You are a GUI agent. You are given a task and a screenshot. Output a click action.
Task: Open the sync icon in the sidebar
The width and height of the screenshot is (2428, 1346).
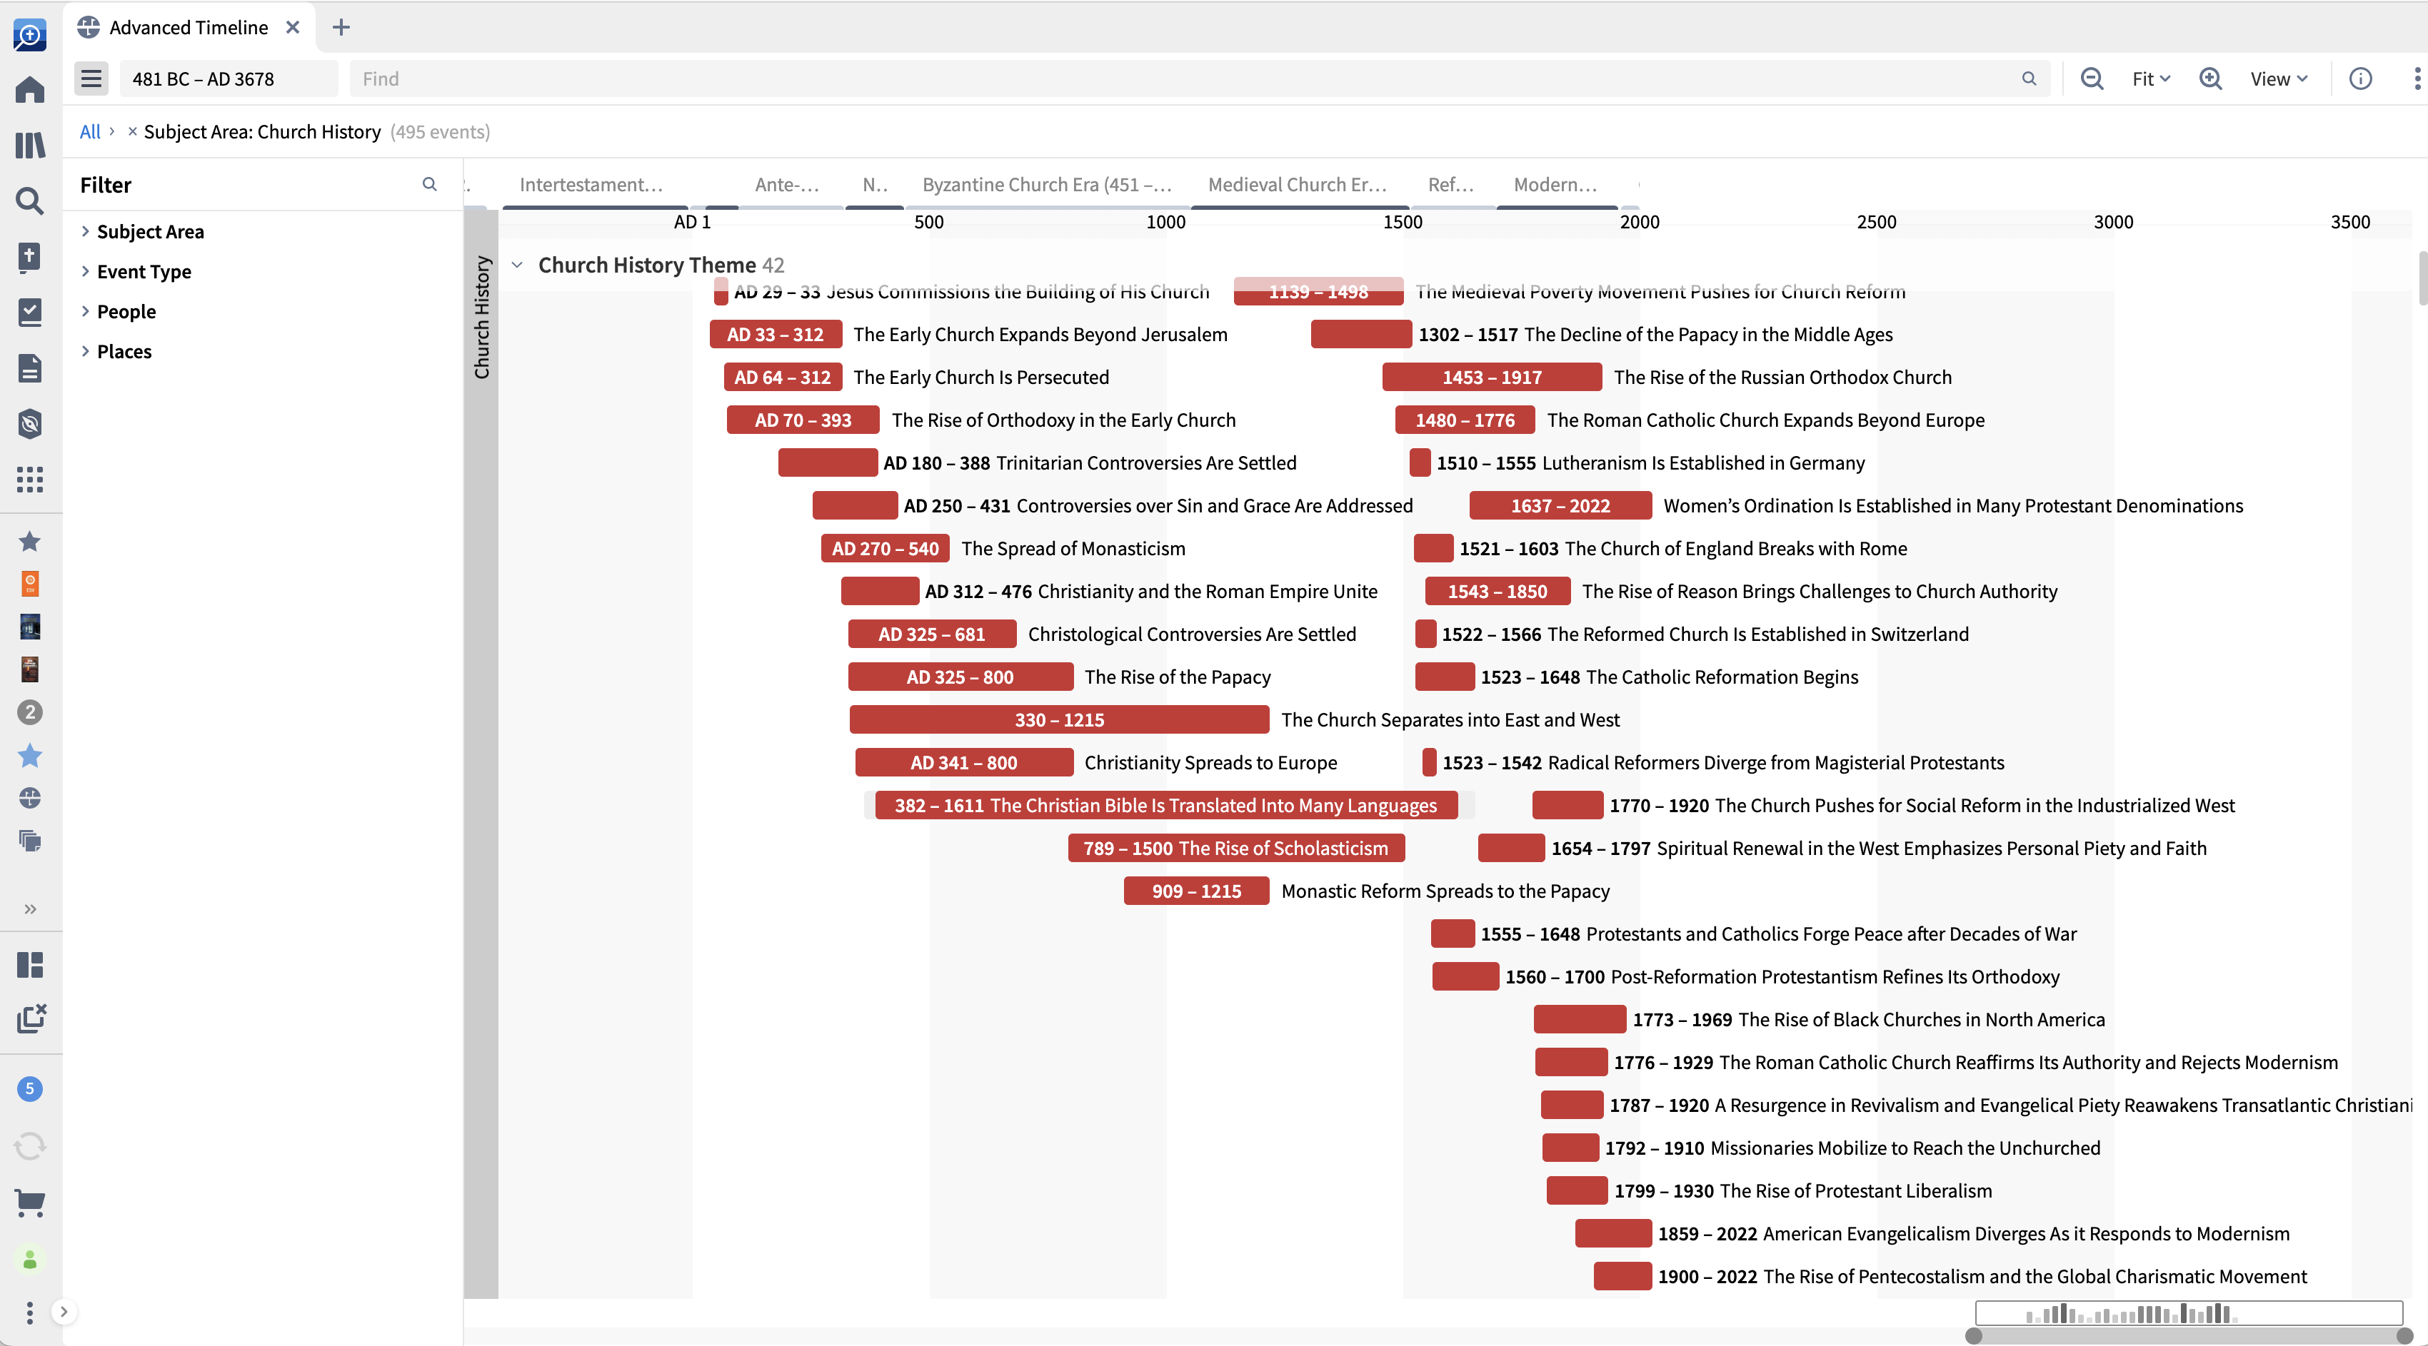coord(29,1145)
